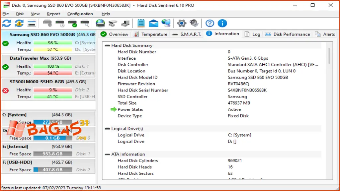The width and height of the screenshot is (340, 191).
Task: Switch to the S.M.A.R.T. tab
Action: (187, 34)
